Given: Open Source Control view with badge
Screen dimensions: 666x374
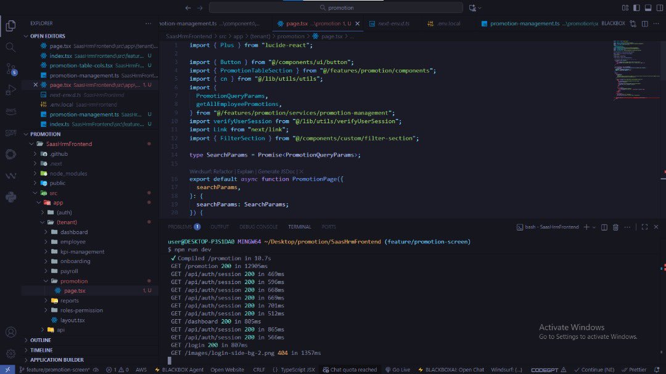Looking at the screenshot, I should pos(10,69).
